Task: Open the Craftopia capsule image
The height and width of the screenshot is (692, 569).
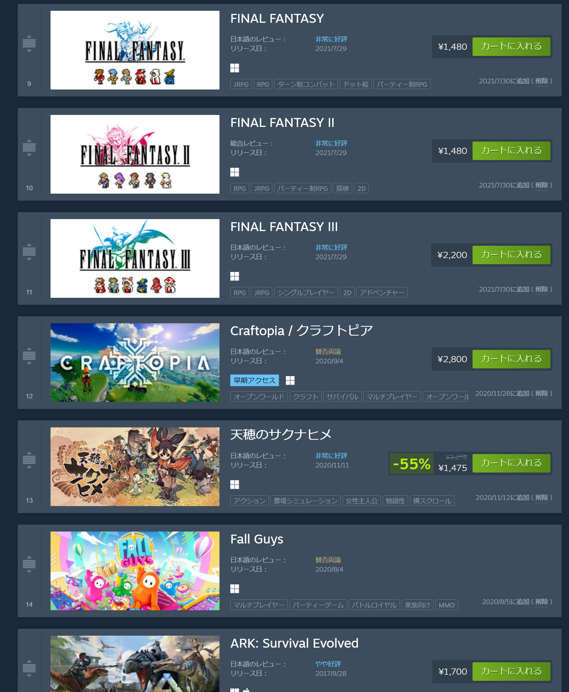Action: 135,363
